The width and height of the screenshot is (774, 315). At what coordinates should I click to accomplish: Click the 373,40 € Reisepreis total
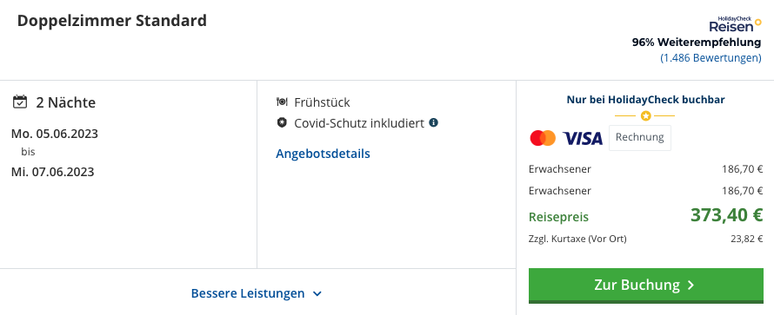point(726,214)
